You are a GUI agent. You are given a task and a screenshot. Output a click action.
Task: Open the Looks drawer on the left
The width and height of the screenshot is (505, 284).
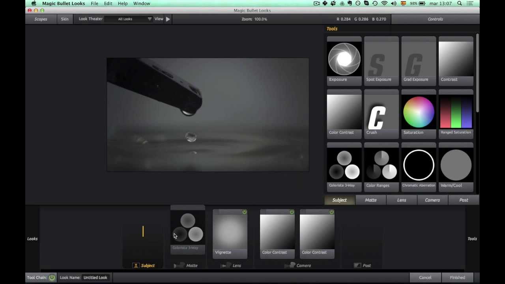tap(32, 239)
